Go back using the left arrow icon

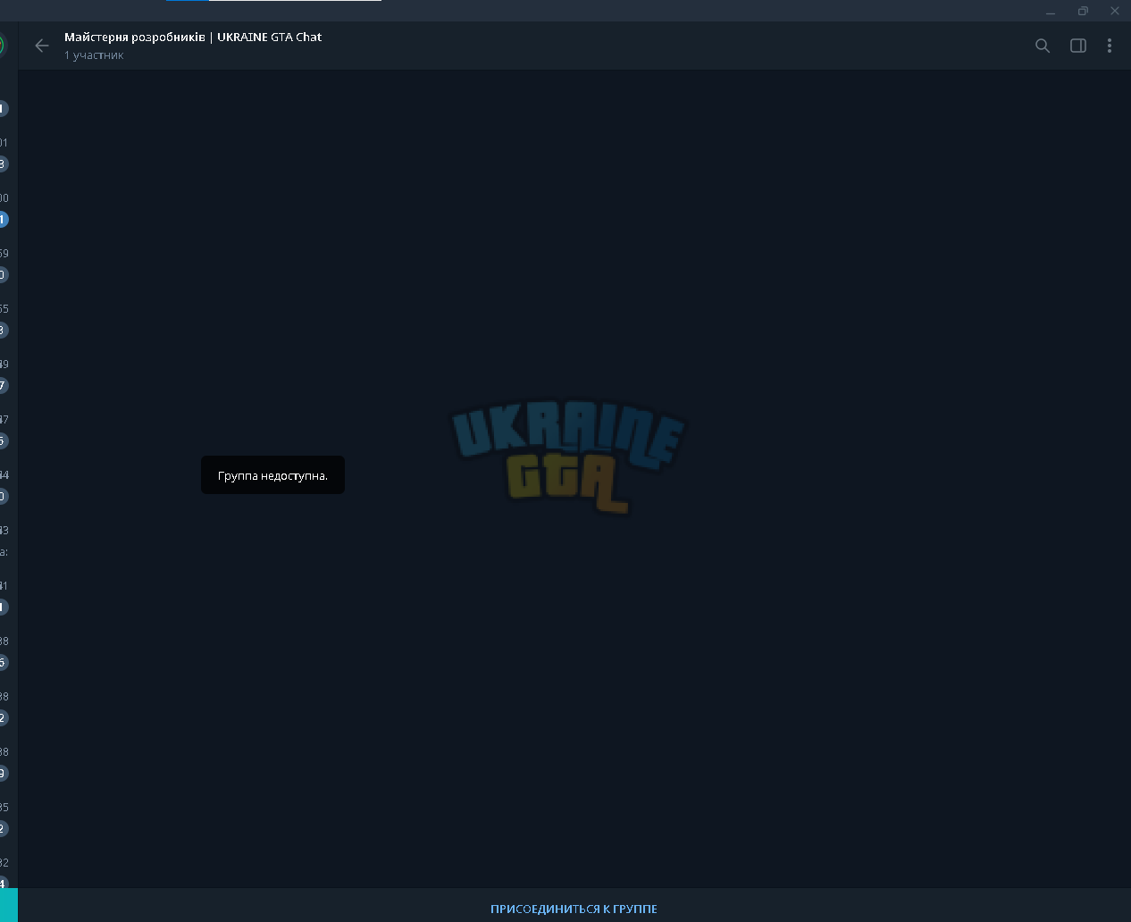click(x=41, y=46)
